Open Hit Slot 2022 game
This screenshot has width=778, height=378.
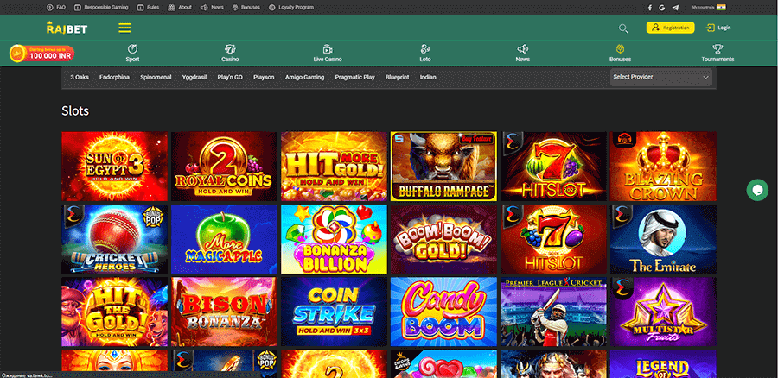(554, 166)
